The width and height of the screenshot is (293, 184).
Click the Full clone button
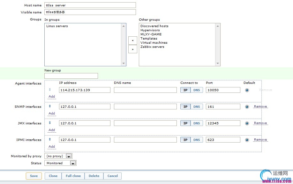tap(73, 176)
